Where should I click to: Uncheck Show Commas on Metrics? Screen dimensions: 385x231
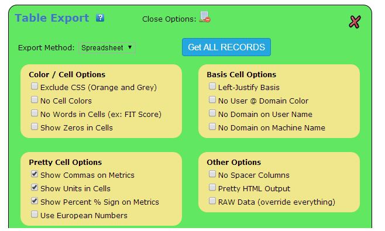pos(35,174)
